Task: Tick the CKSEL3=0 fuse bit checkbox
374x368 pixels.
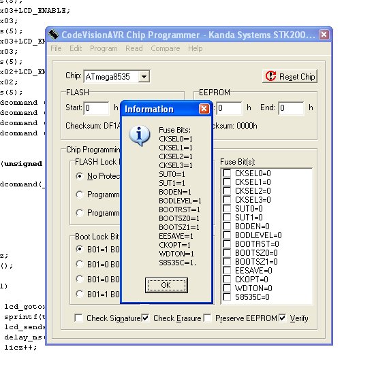Action: [227, 199]
